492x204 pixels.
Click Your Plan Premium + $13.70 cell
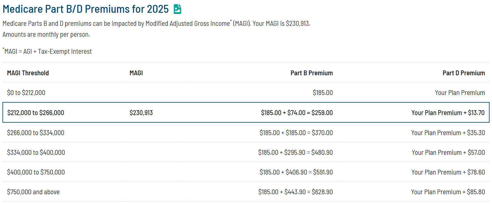(x=448, y=113)
